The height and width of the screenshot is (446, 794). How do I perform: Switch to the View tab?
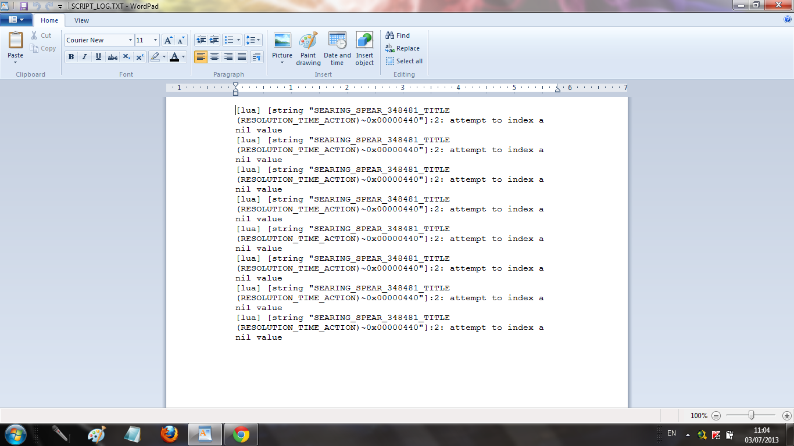point(82,20)
